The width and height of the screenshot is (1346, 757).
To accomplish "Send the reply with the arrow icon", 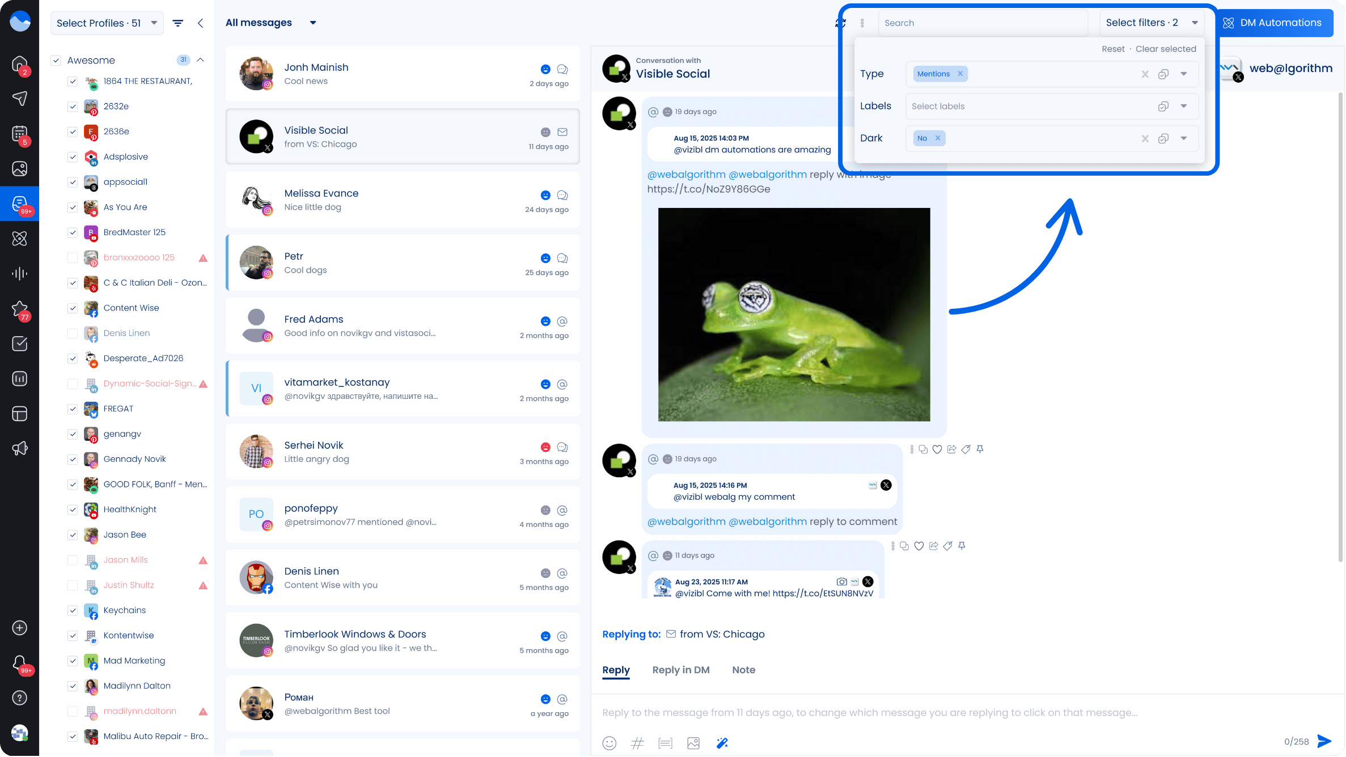I will click(1326, 742).
